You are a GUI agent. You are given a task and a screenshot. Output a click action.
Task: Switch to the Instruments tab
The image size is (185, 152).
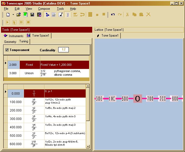coord(13,36)
